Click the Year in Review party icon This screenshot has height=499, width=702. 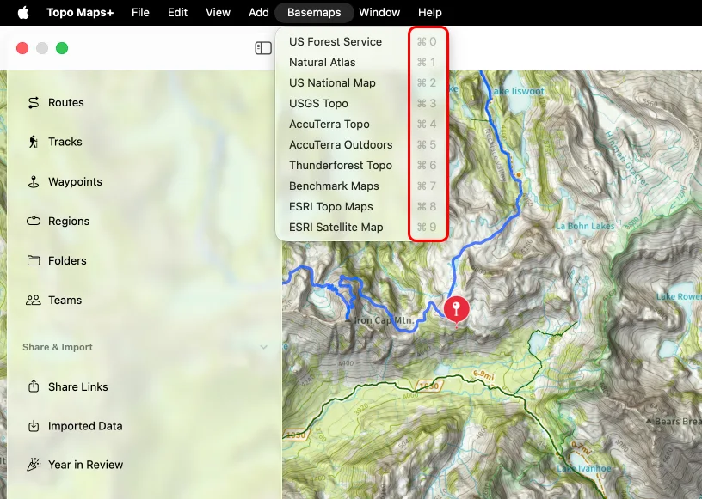click(34, 465)
